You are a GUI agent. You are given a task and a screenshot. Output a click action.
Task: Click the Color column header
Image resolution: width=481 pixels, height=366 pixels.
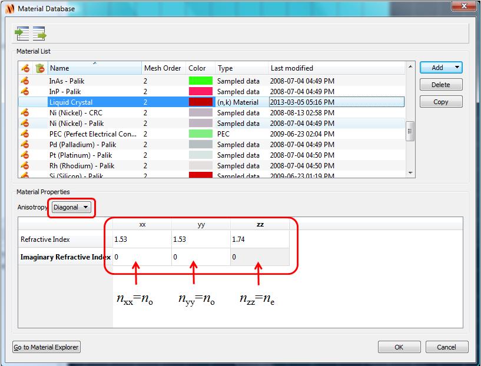(x=200, y=68)
